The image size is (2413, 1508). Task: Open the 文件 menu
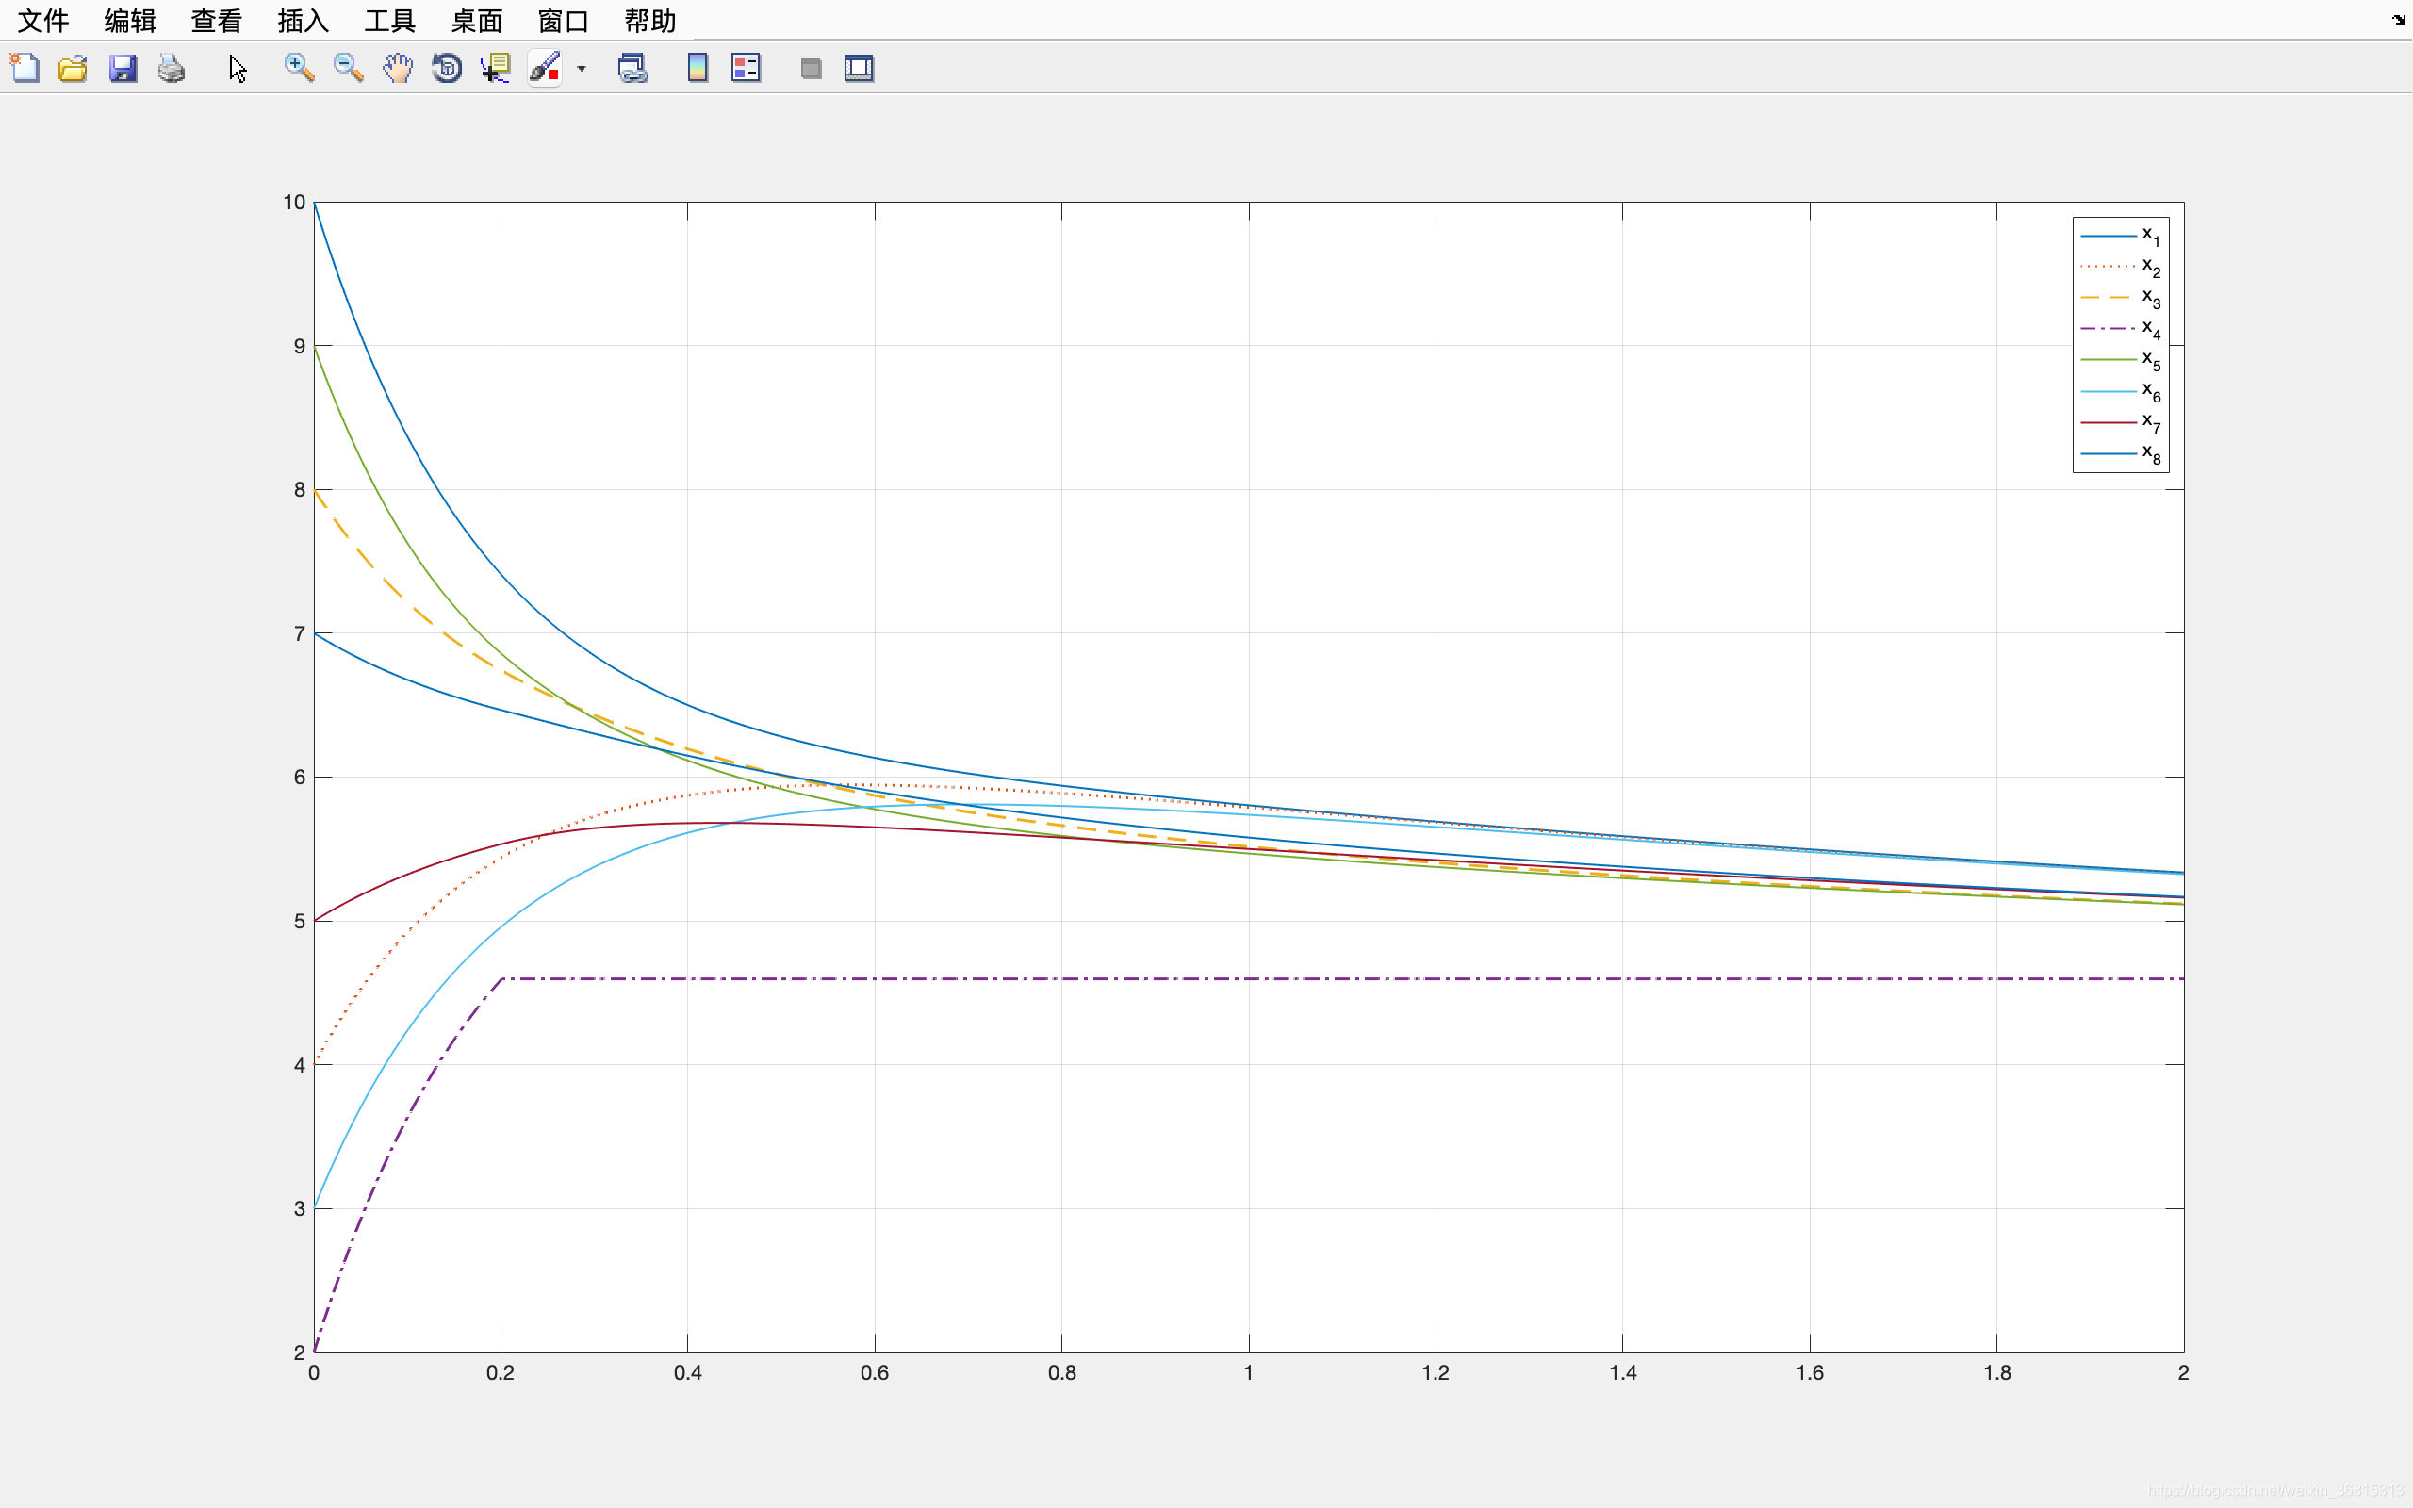(x=42, y=20)
